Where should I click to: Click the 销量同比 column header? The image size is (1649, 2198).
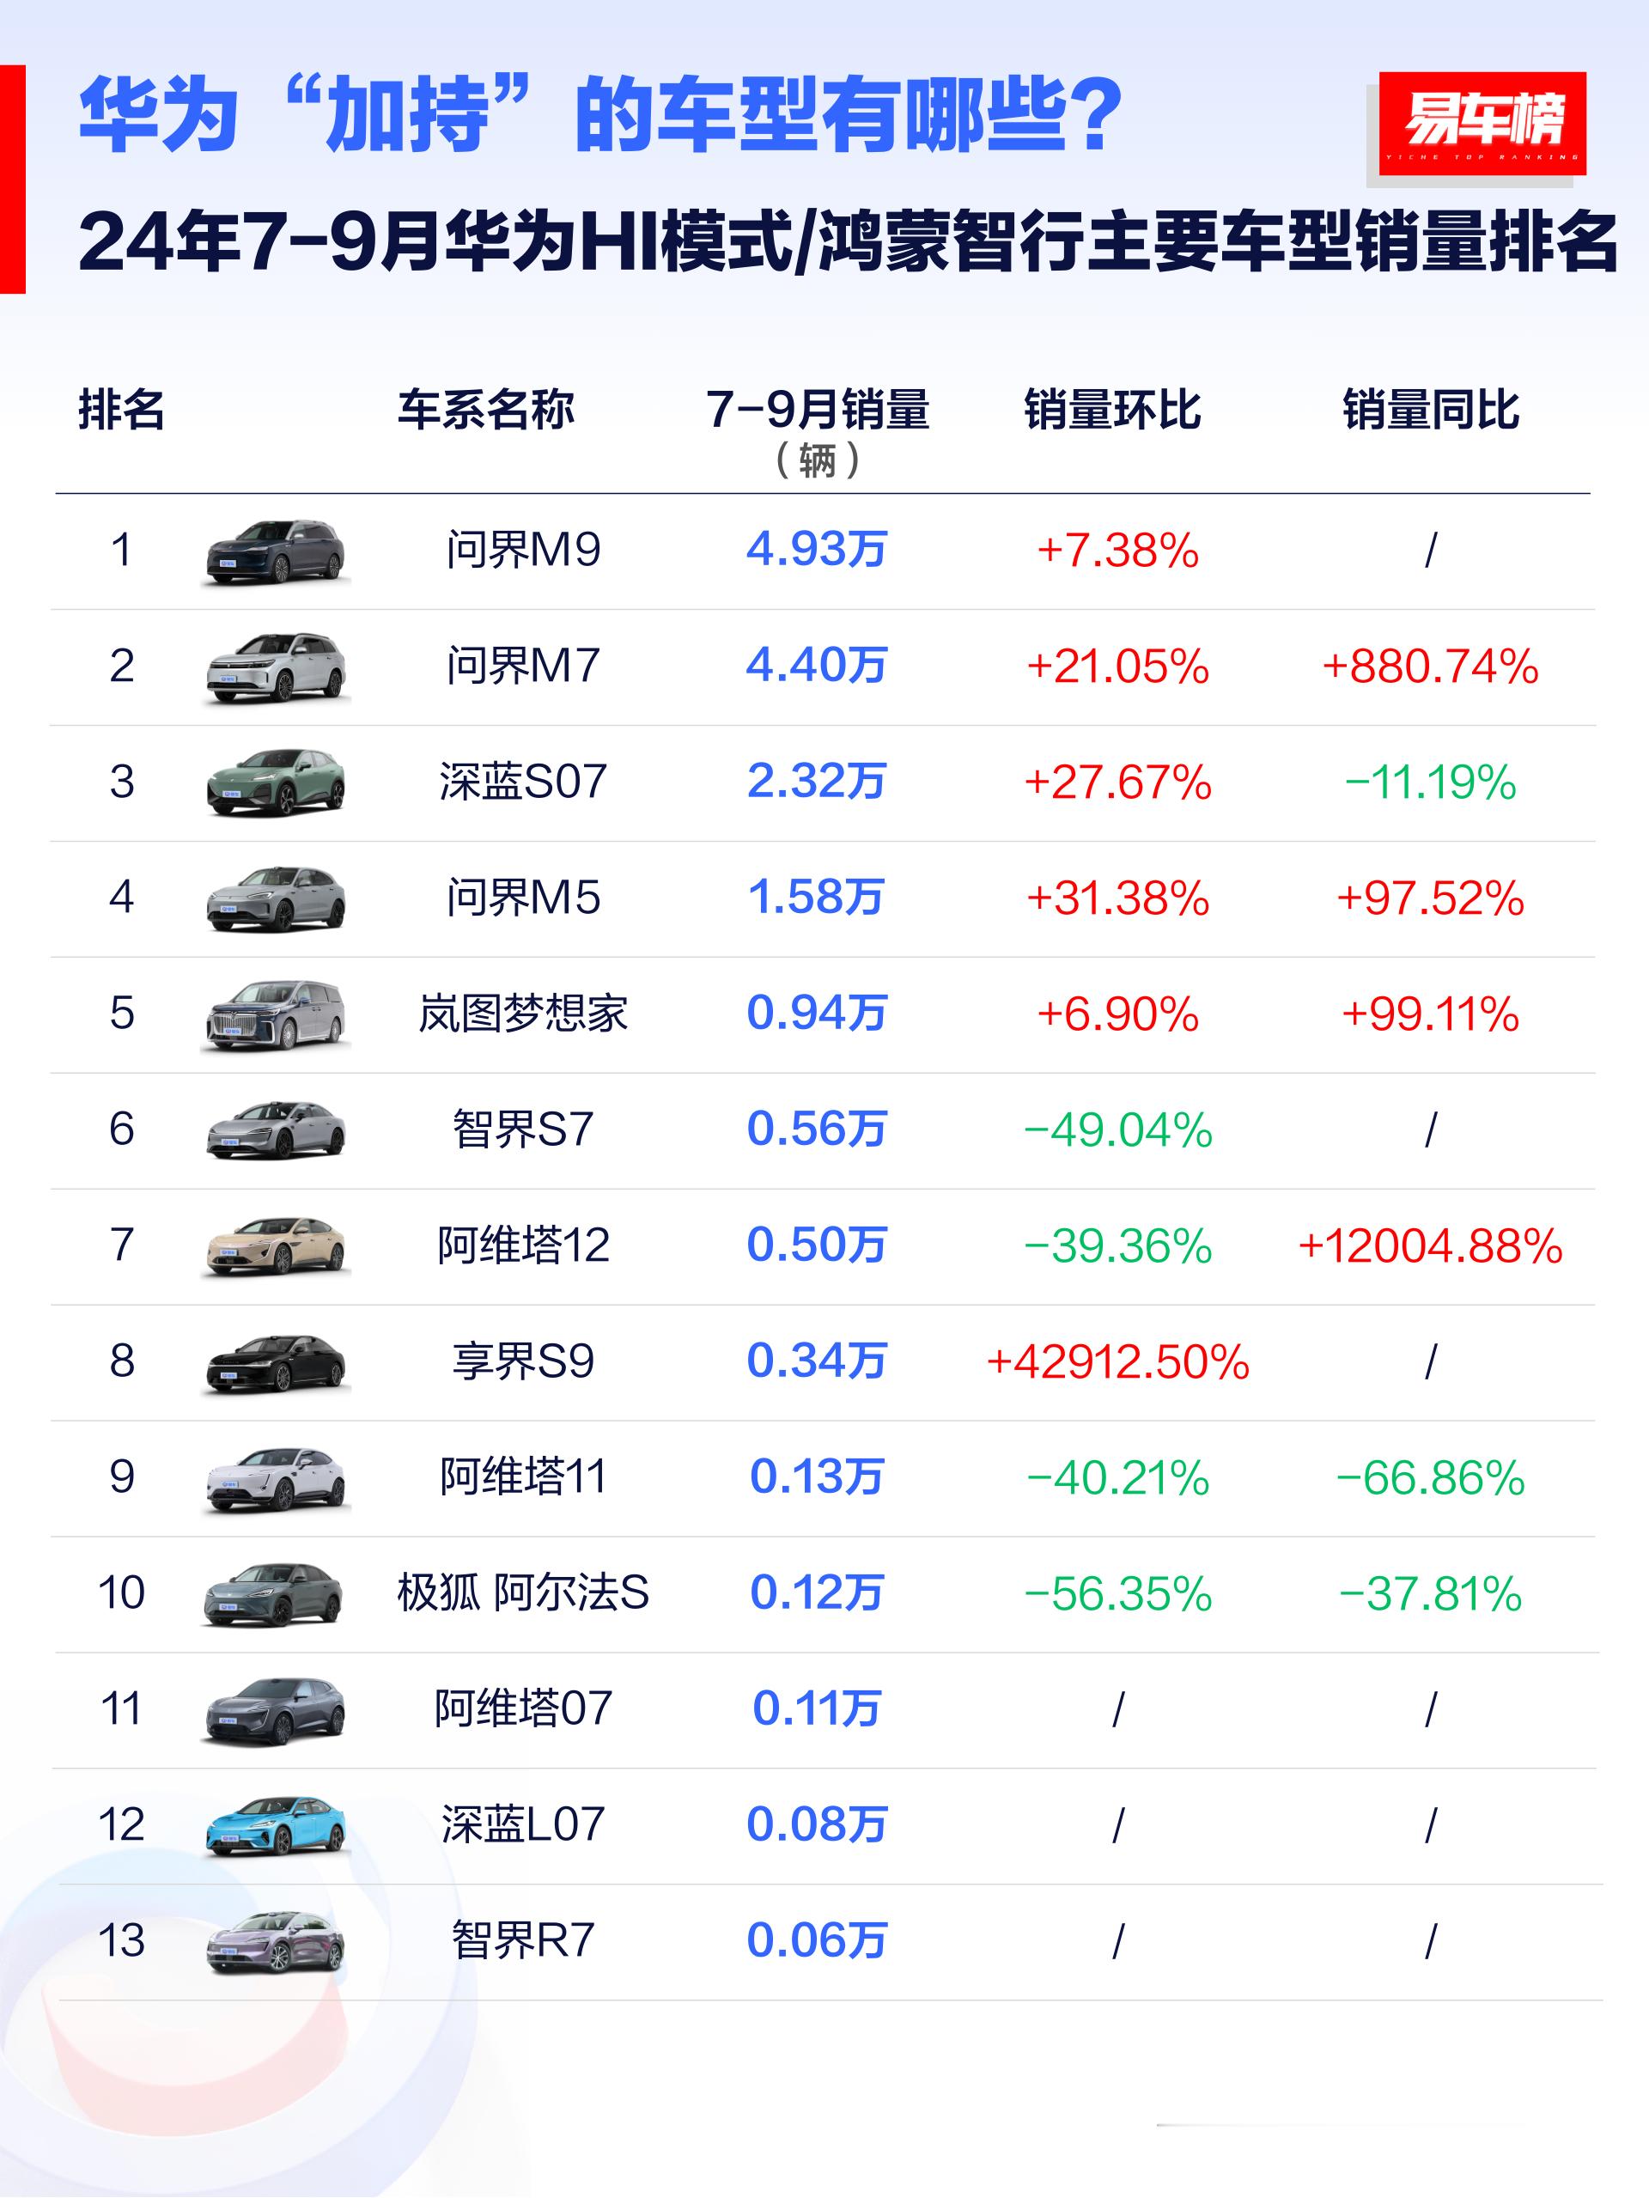(1431, 410)
